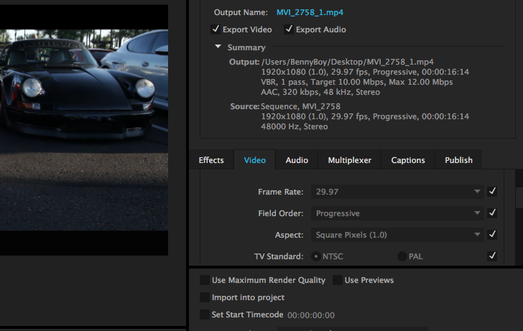This screenshot has width=523, height=331.
Task: Enable the Set Start Timecode checkbox
Action: tap(205, 314)
